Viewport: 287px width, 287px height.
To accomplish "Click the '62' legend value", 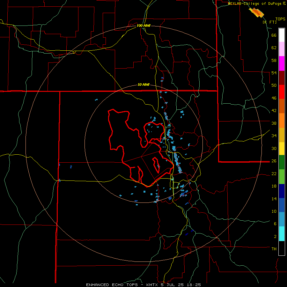I will [x=274, y=48].
